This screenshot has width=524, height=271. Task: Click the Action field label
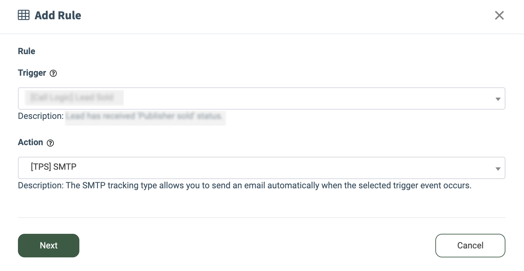click(31, 142)
